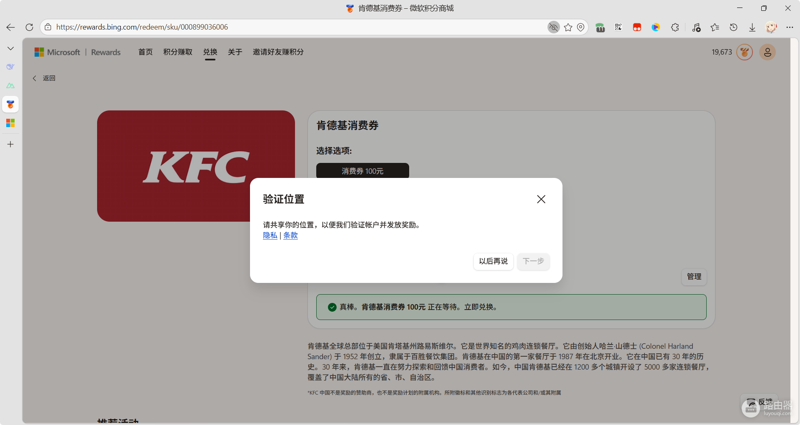Switch to the green triangle sidebar tab
Viewport: 800px width, 425px height.
[x=10, y=85]
